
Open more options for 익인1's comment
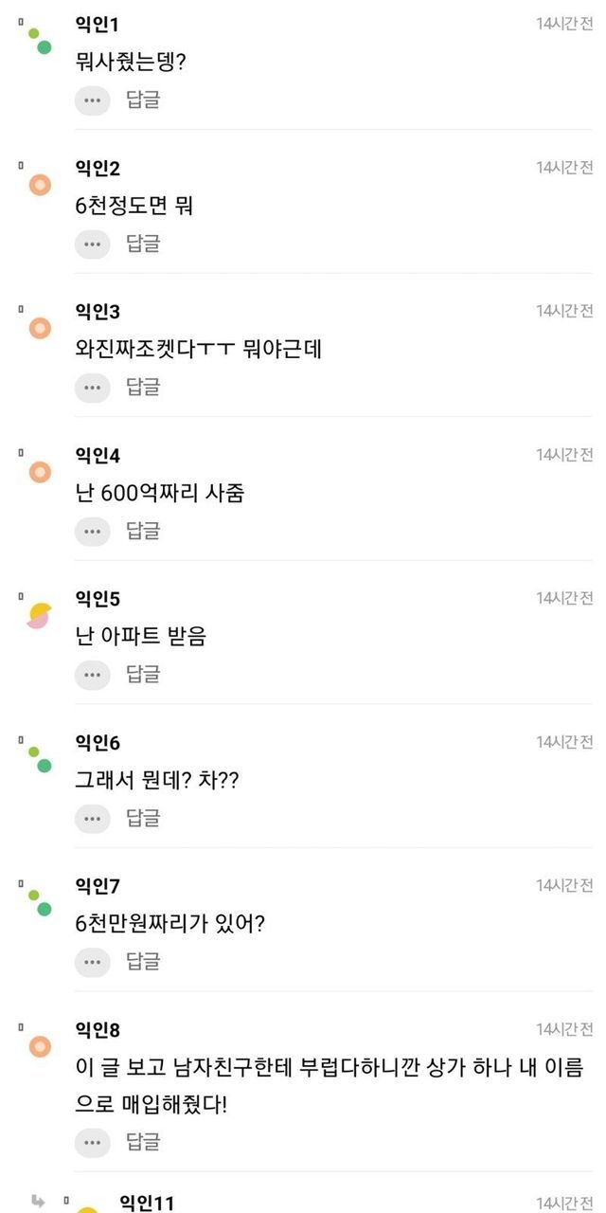tap(92, 100)
